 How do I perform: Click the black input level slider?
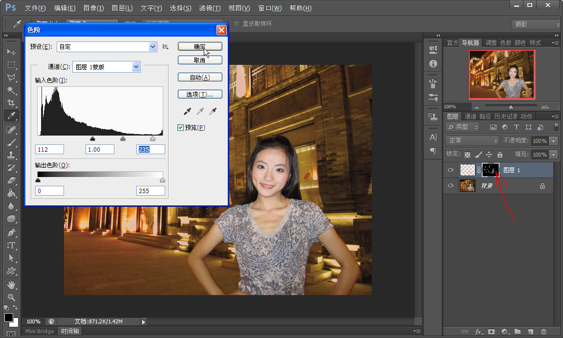point(93,139)
